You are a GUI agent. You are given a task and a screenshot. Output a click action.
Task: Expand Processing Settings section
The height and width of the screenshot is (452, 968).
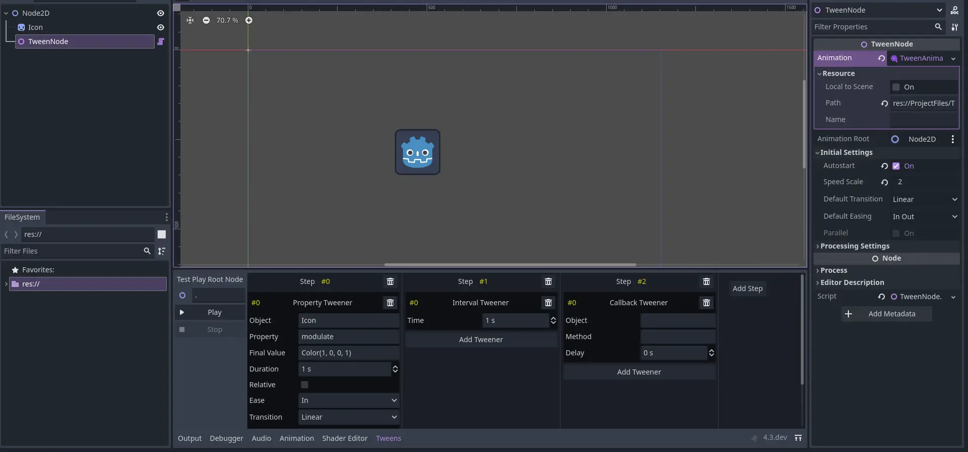(817, 246)
